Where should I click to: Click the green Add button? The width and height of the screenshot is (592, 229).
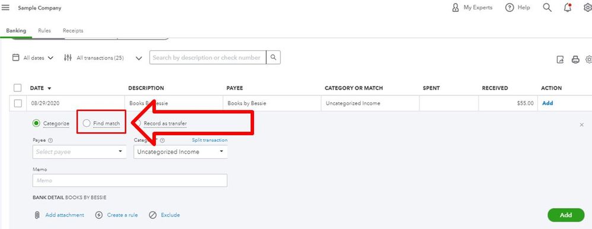pyautogui.click(x=565, y=215)
